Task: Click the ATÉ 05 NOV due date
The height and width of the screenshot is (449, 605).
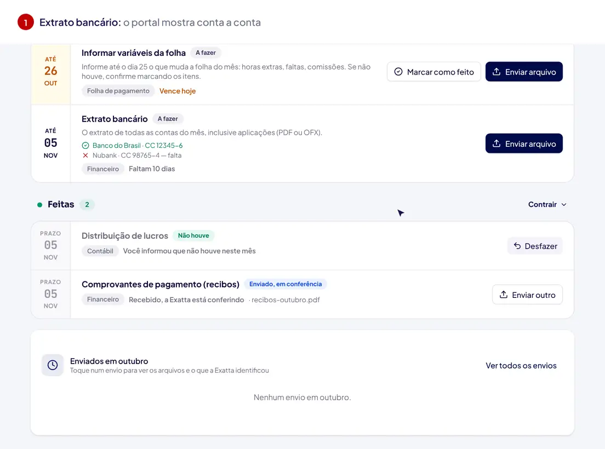Action: pyautogui.click(x=50, y=143)
